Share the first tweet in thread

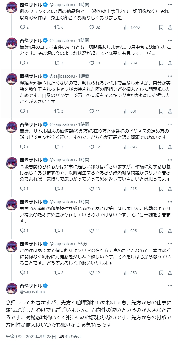pyautogui.click(x=170, y=27)
